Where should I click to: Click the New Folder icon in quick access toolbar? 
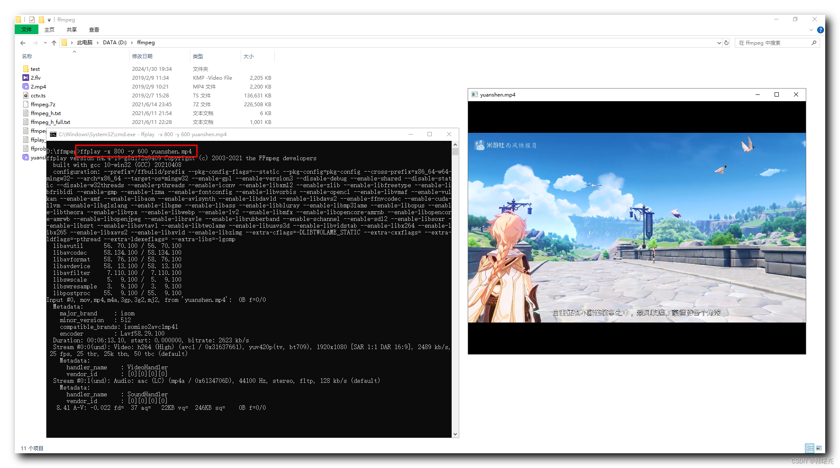coord(41,19)
